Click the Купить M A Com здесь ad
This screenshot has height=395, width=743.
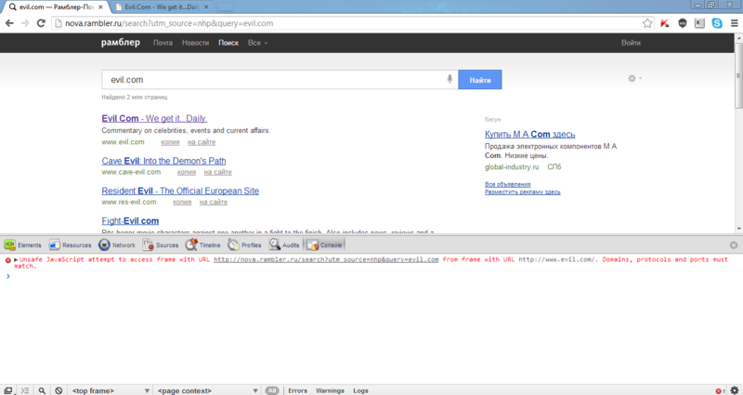coord(529,134)
